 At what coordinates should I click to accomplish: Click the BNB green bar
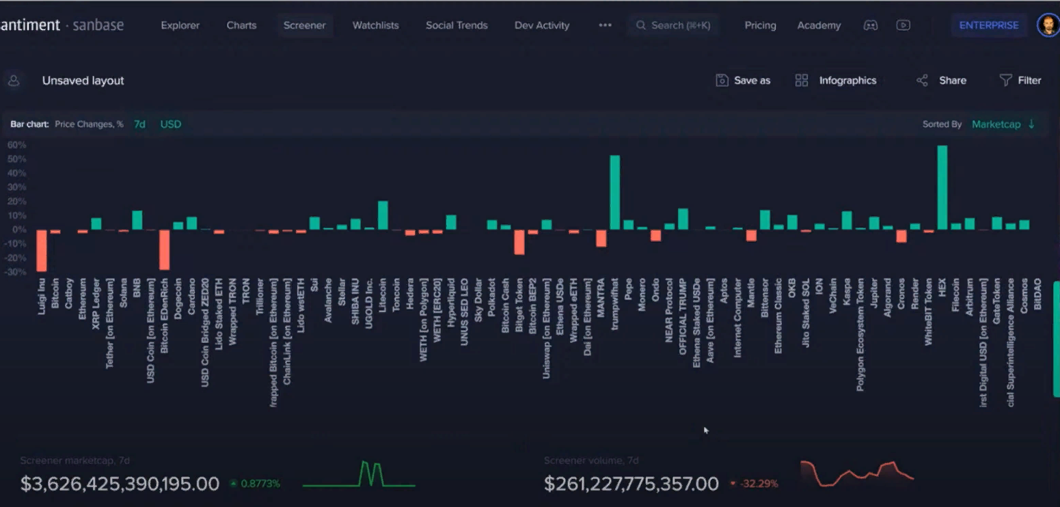(x=137, y=221)
